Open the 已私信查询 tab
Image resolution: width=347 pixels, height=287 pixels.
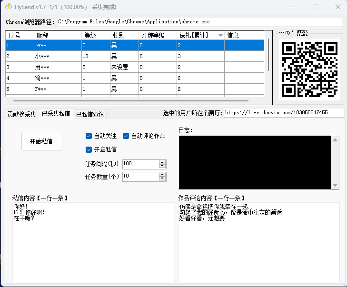90,114
